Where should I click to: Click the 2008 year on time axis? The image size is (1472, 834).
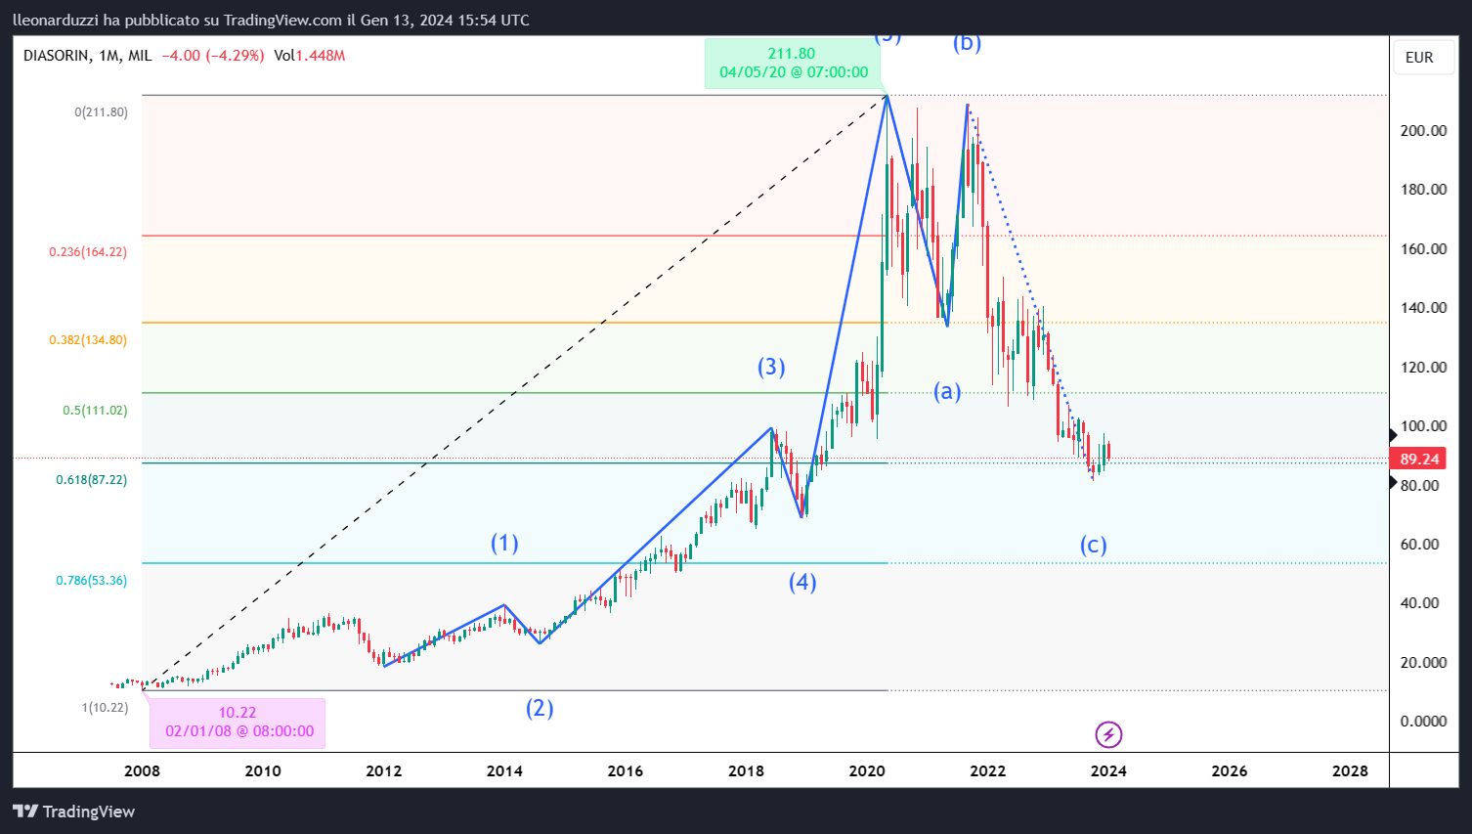[x=142, y=771]
